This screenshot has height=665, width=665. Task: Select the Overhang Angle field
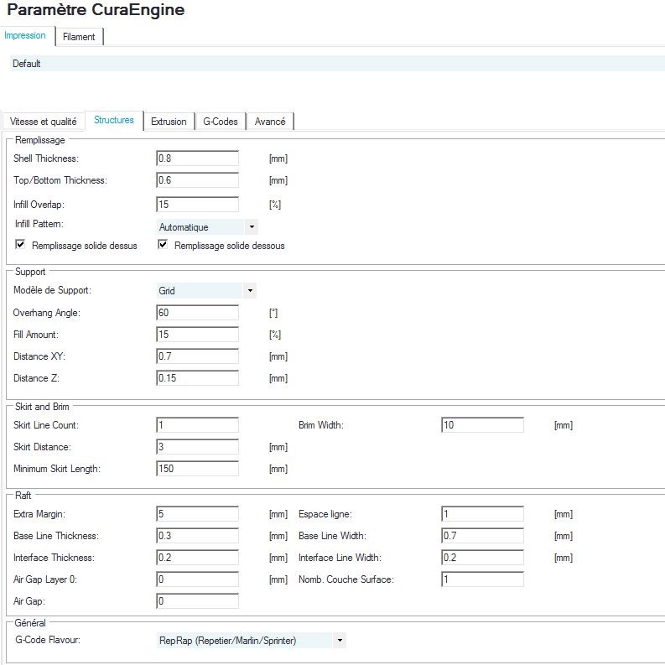coord(197,313)
